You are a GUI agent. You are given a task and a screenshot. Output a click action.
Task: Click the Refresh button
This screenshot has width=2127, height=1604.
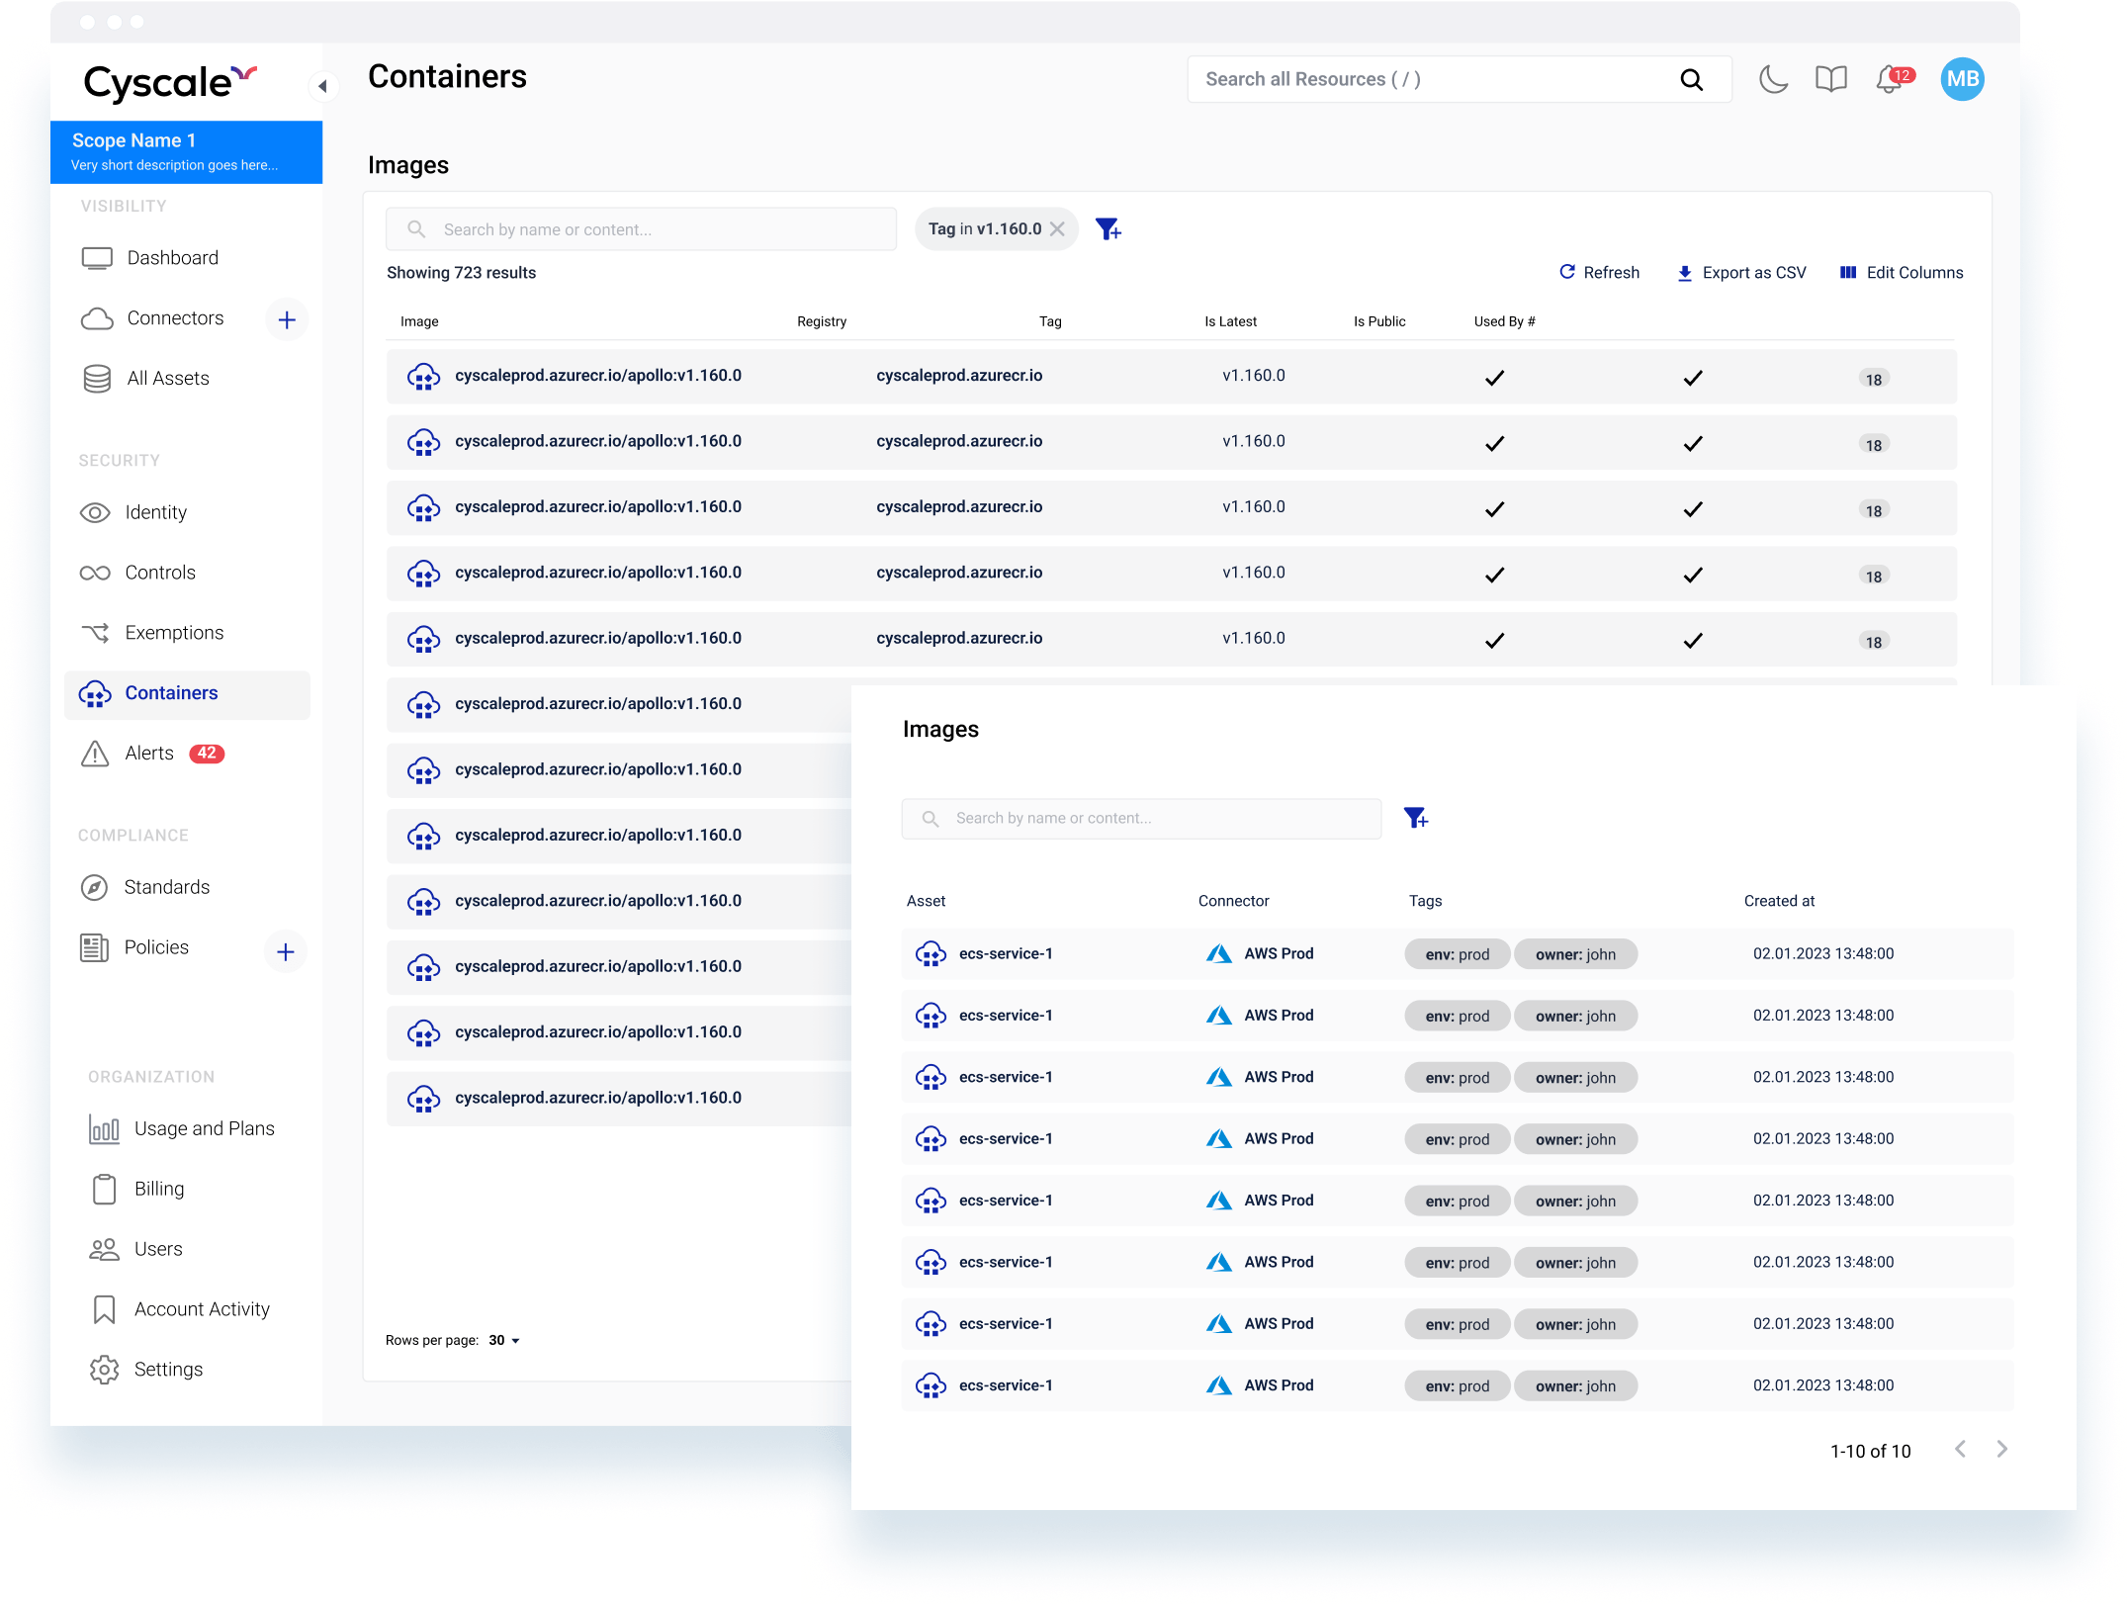pos(1599,273)
